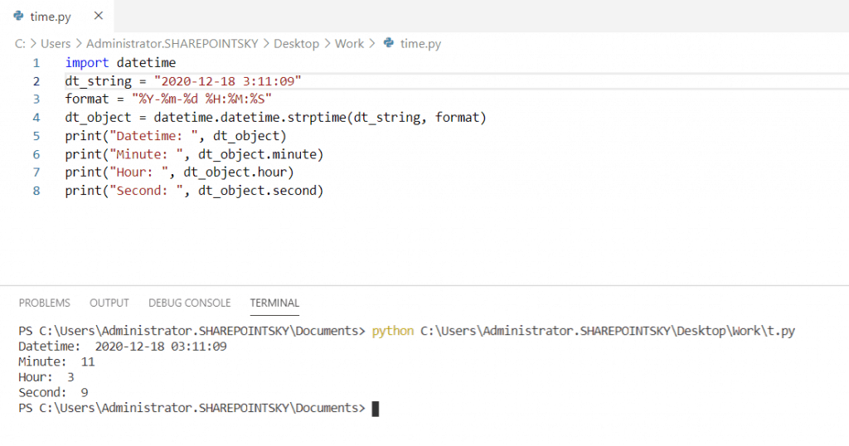Open the PROBLEMS panel tab
The height and width of the screenshot is (446, 849).
[x=45, y=303]
